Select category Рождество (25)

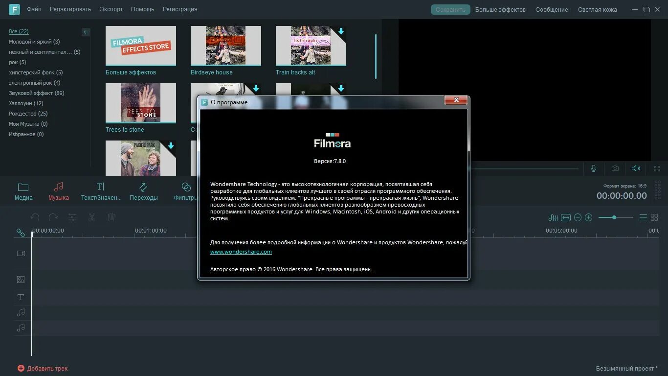pos(28,114)
